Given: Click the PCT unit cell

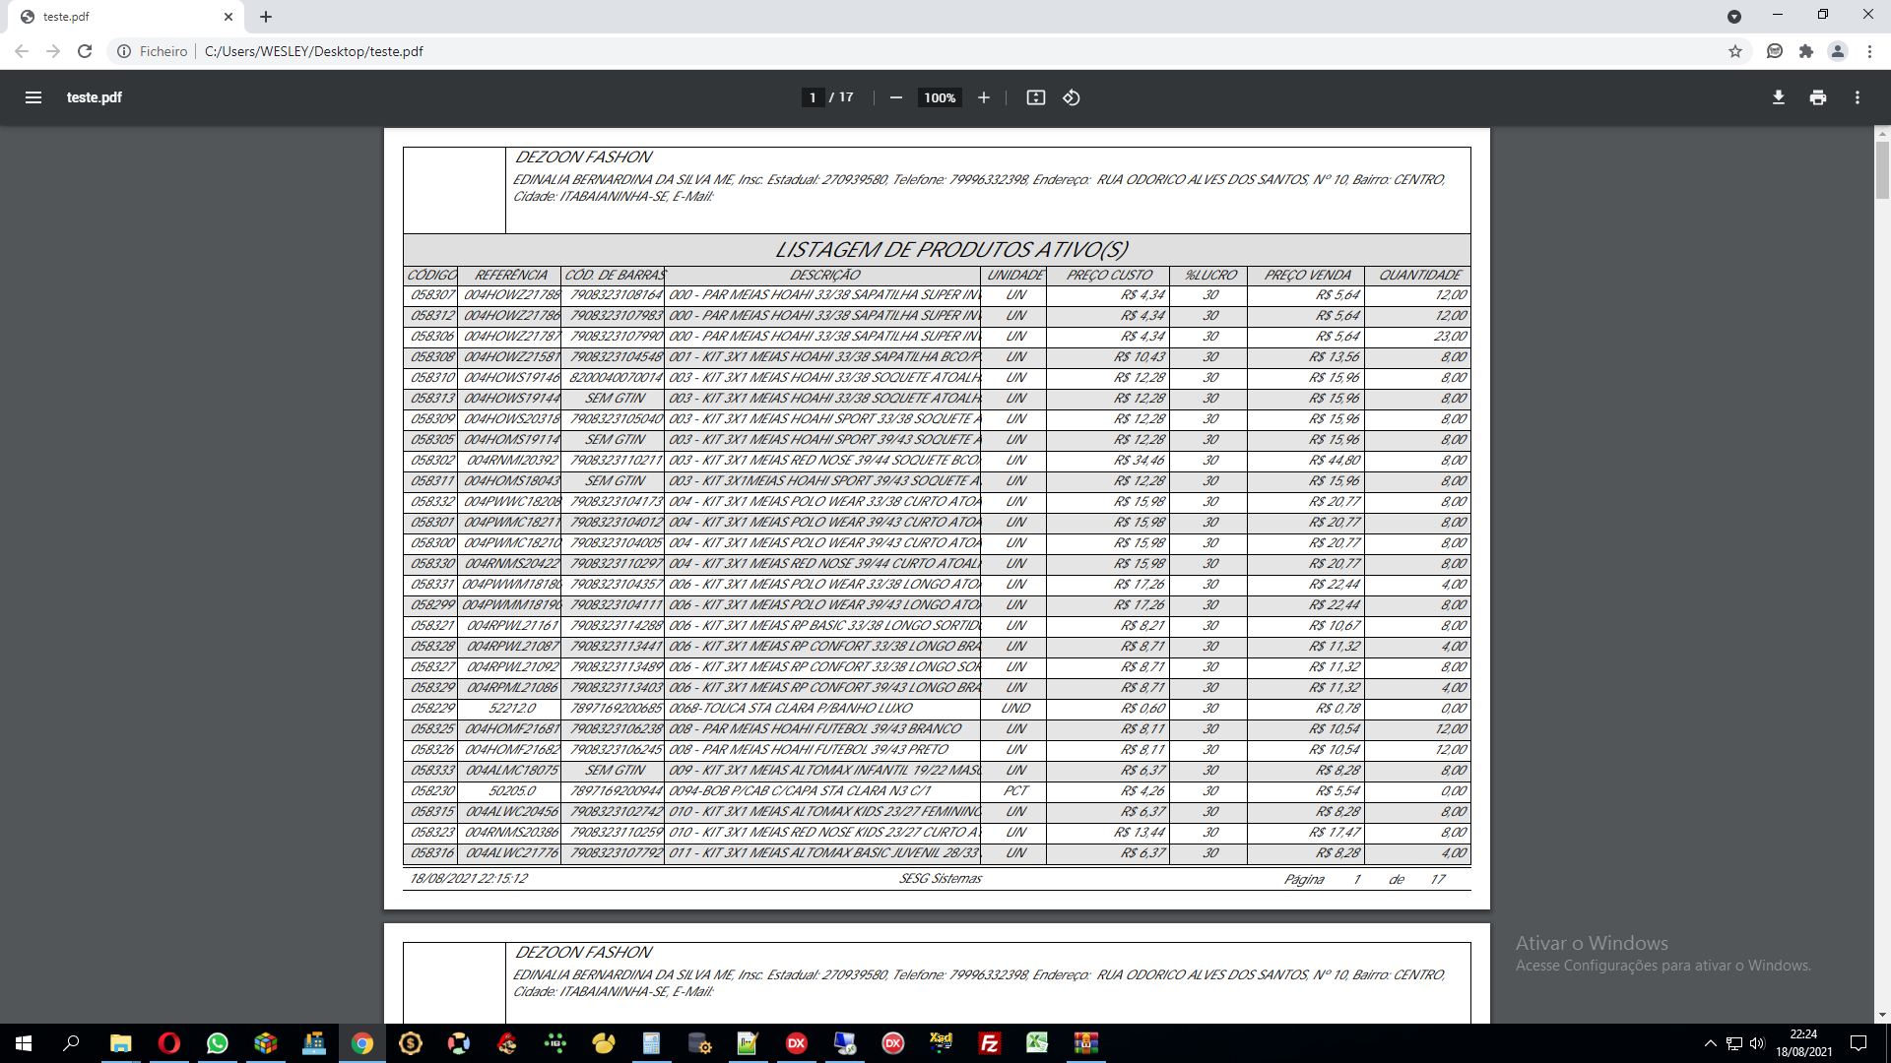Looking at the screenshot, I should point(1015,791).
